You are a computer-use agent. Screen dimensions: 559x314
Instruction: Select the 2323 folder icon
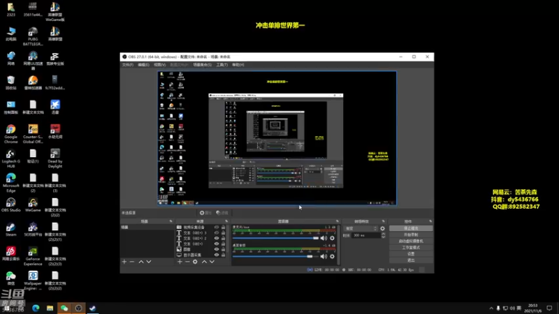point(10,10)
